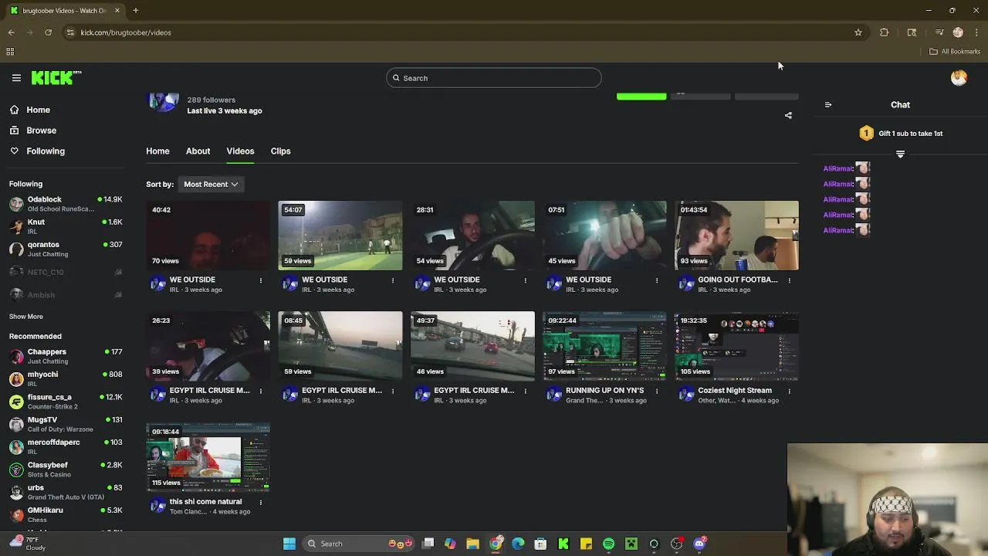
Task: Open Knut channel in following list
Action: click(66, 226)
